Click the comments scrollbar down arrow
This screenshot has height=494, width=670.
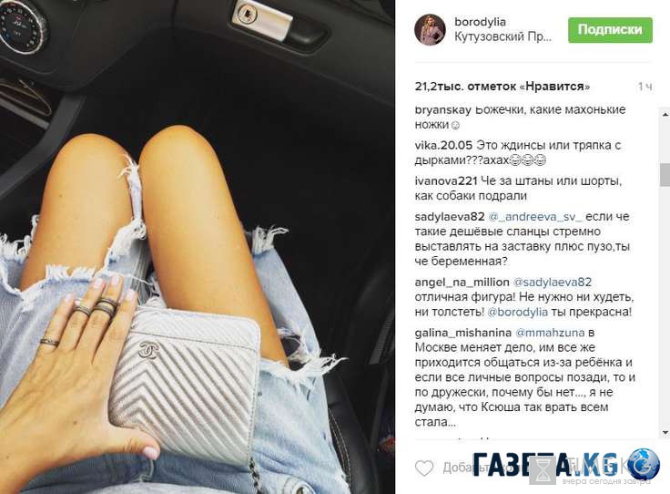(665, 433)
